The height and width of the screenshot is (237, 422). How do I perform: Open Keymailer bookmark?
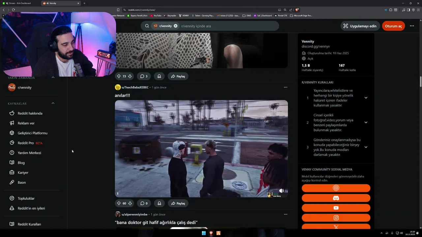[x=170, y=15]
